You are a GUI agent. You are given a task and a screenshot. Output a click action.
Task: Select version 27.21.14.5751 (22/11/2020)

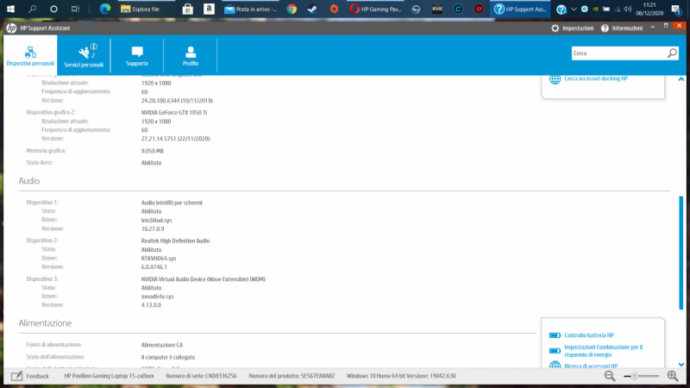click(x=175, y=139)
